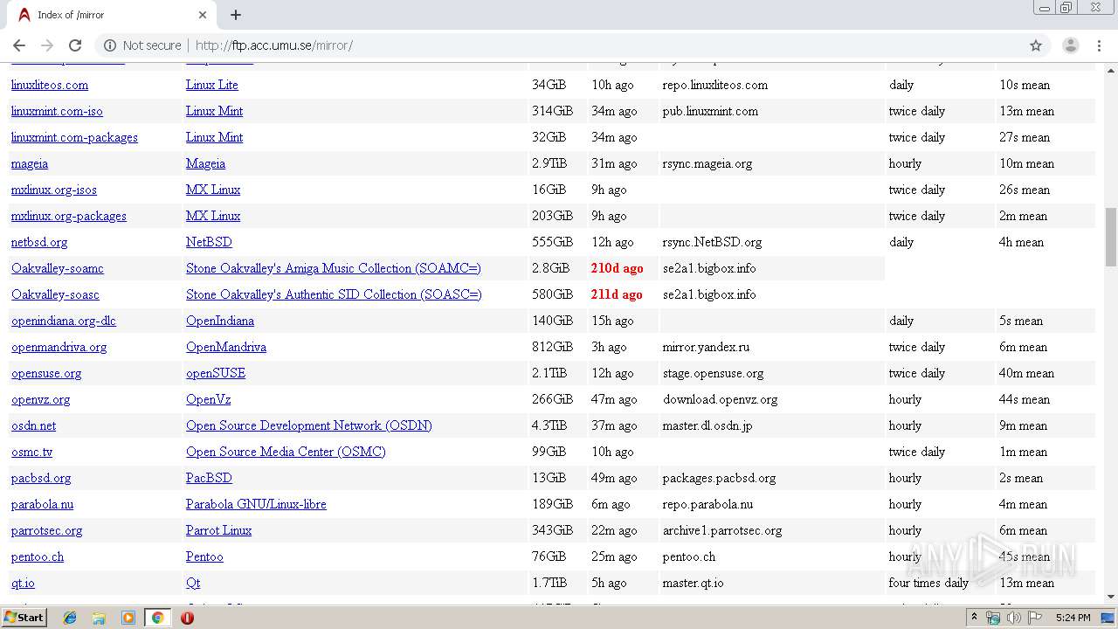This screenshot has height=629, width=1118.
Task: Open the netbsd.org directory link
Action: click(39, 242)
